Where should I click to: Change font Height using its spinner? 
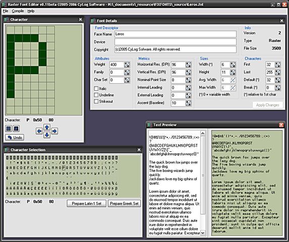coord(233,73)
